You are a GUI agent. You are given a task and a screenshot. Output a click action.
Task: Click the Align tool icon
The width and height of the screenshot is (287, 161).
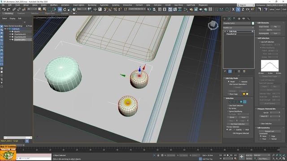click(x=154, y=9)
